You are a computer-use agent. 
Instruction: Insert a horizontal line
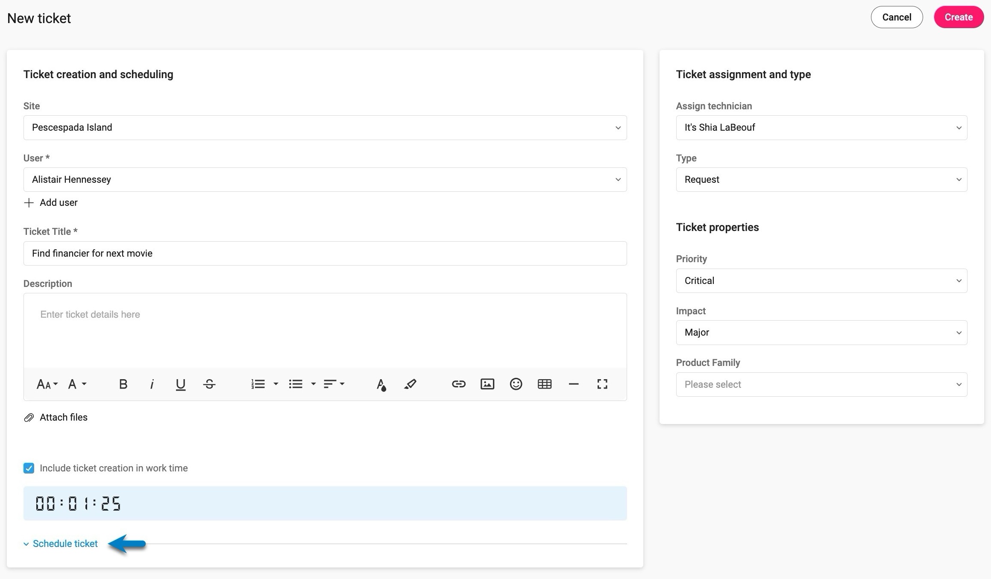coord(574,384)
